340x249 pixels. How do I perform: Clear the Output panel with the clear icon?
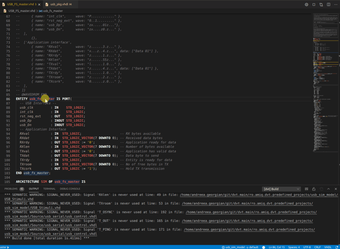pos(306,189)
